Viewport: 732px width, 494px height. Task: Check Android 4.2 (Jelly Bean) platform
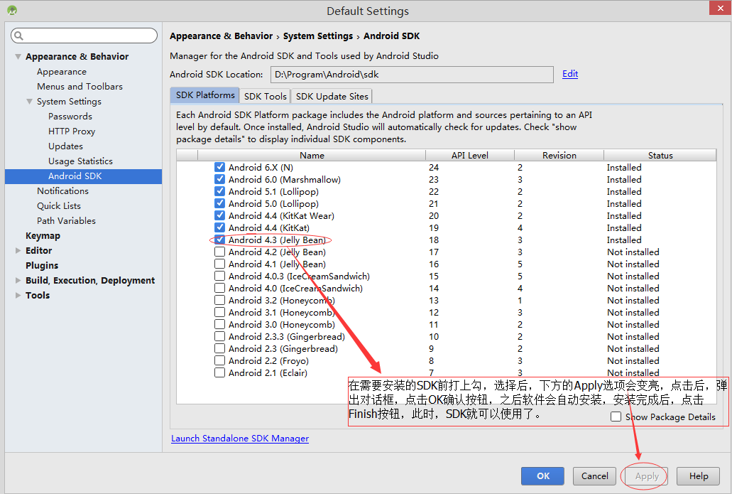coord(219,252)
